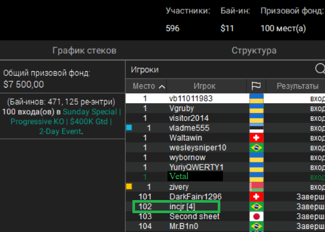Click the Swiss flag next to Waltawin
This screenshot has height=232, width=325.
coord(256,138)
